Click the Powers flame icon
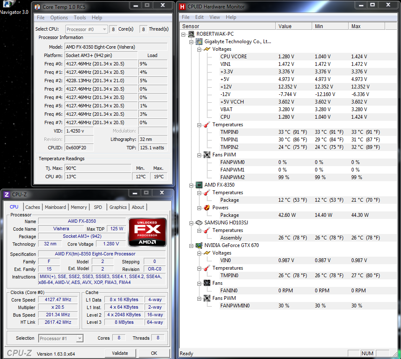 (x=207, y=208)
